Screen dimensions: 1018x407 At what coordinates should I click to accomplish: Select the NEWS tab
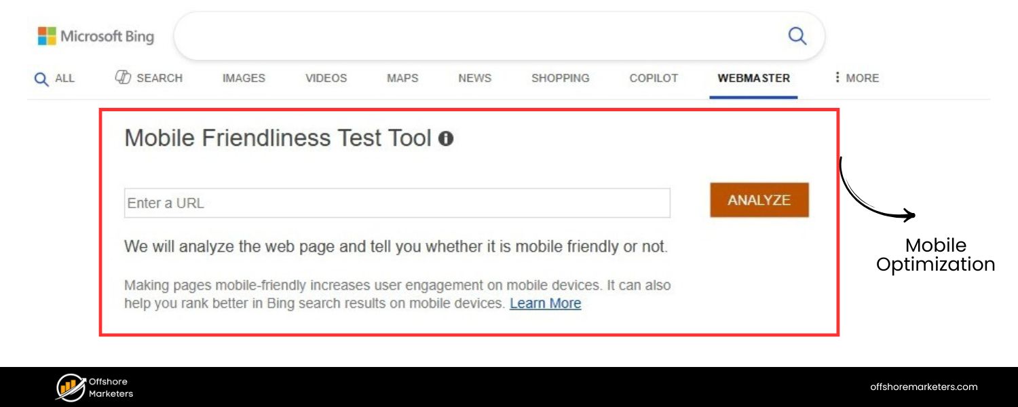[474, 78]
